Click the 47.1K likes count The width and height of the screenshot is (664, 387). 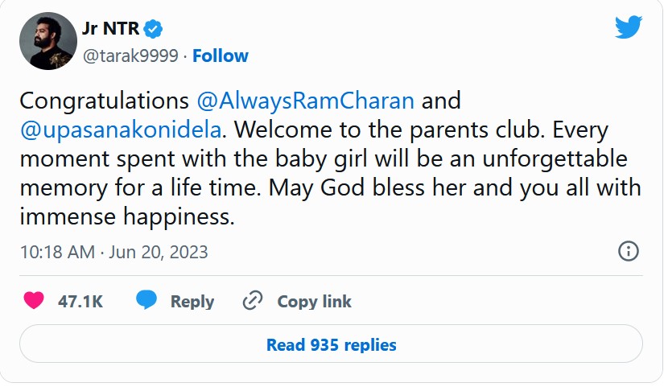80,302
